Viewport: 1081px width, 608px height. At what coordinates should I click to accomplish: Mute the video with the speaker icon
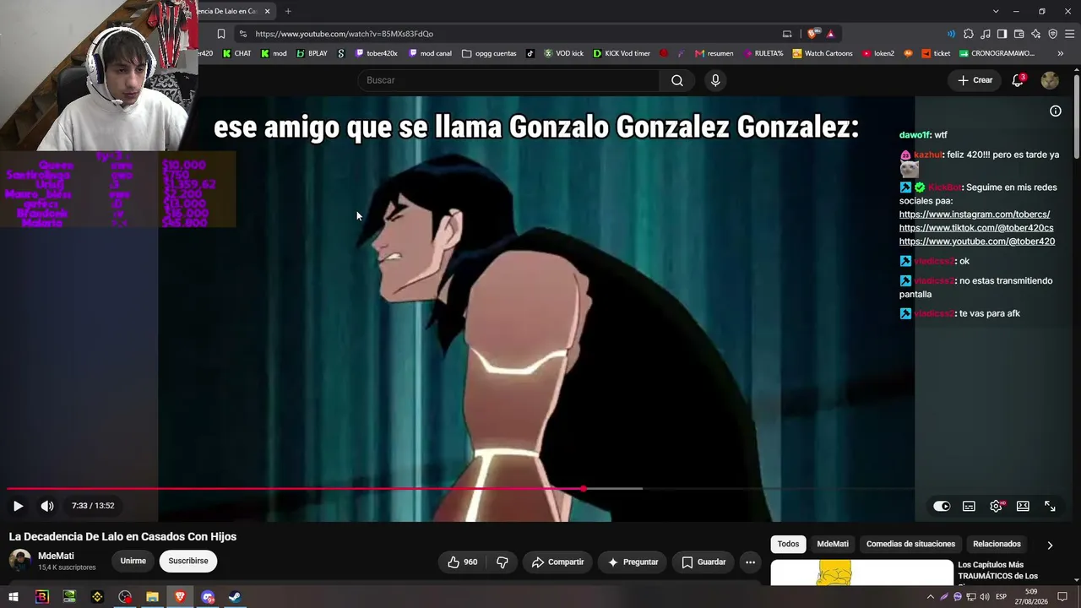[x=47, y=506]
